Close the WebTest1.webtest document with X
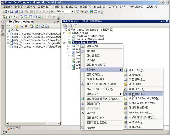 coord(58,22)
